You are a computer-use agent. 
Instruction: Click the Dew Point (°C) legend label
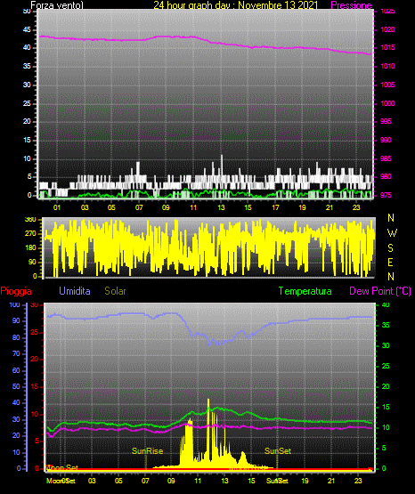pos(380,291)
